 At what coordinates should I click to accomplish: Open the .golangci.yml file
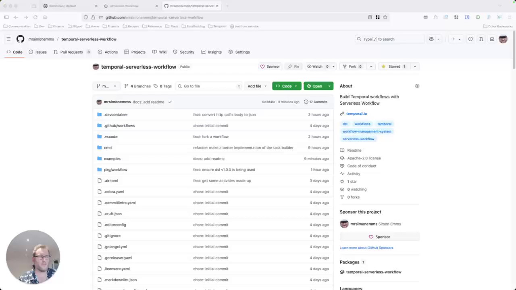[115, 246]
